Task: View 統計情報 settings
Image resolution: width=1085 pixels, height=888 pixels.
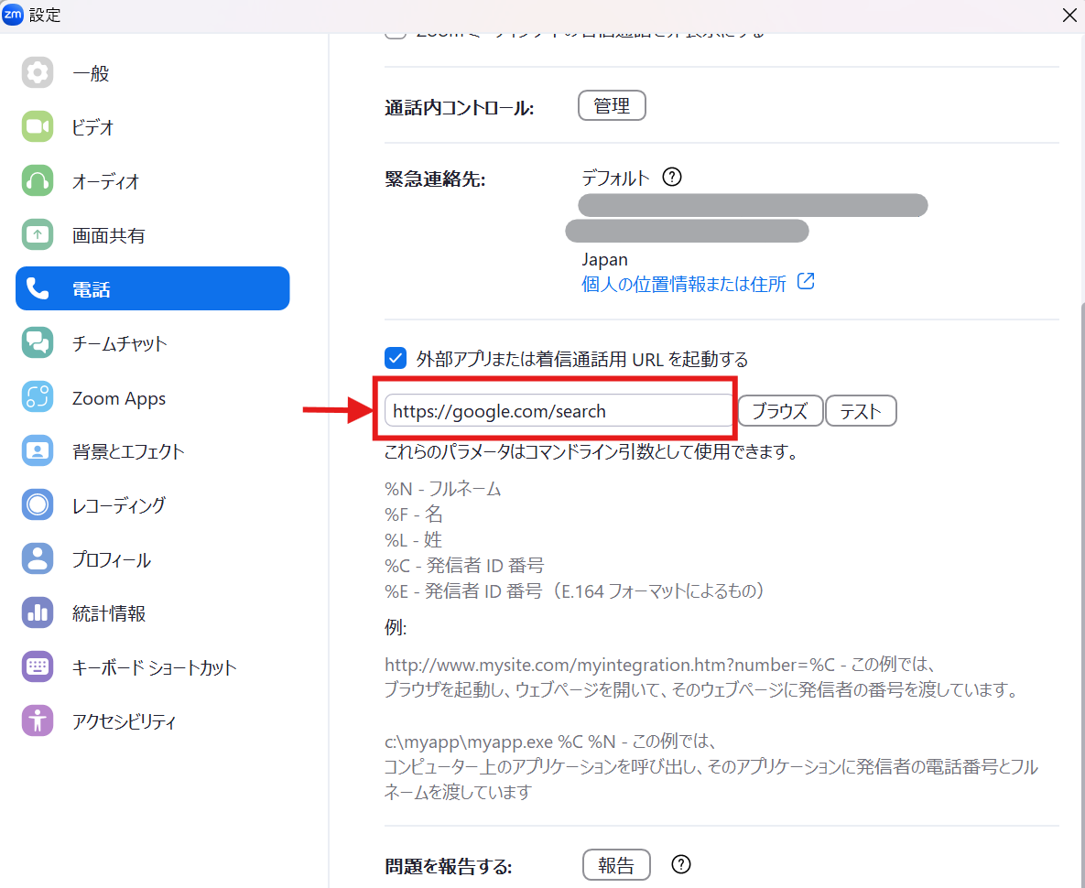Action: [x=152, y=612]
